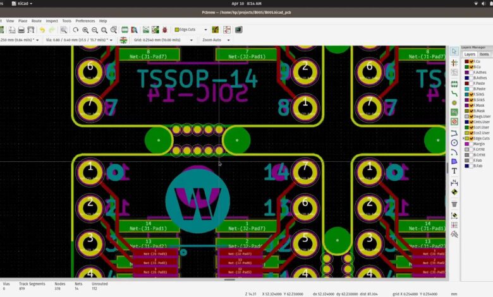
Task: Open the Place menu
Action: point(23,21)
